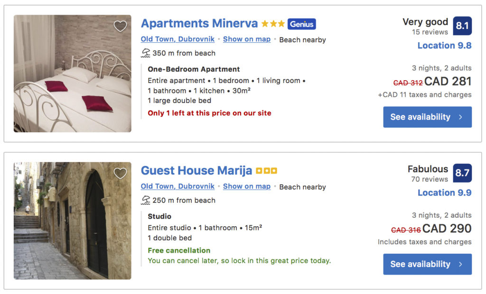See availability for Guest House Marija
This screenshot has height=294, width=486.
(427, 264)
